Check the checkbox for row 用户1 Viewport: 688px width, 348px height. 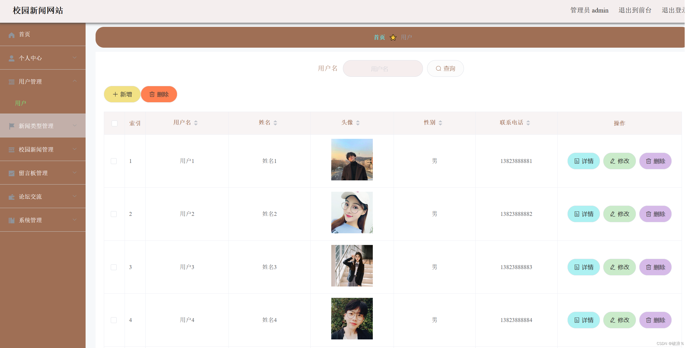point(114,161)
